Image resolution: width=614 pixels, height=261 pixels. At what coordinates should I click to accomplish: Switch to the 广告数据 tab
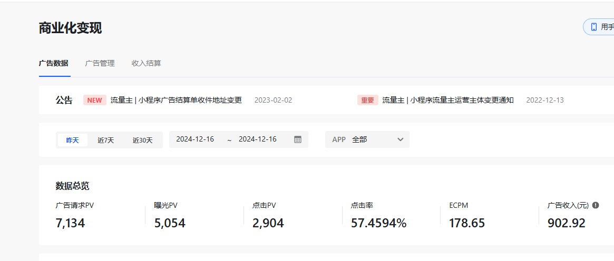coord(54,63)
